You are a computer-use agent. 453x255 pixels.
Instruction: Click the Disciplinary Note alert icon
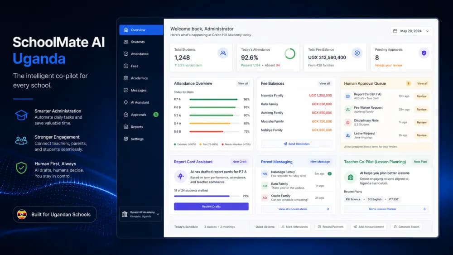348,122
